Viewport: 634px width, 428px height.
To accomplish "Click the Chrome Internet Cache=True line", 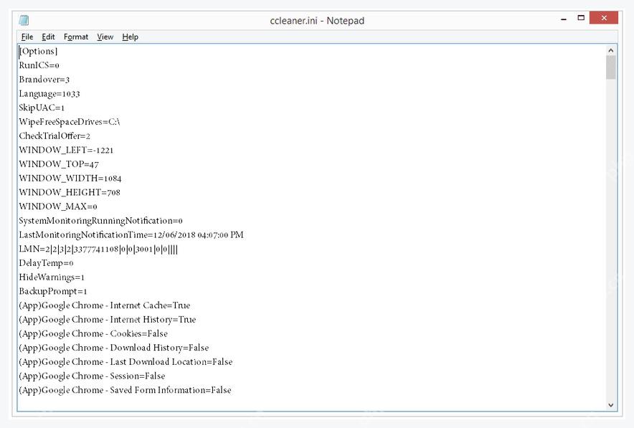I will pos(104,305).
